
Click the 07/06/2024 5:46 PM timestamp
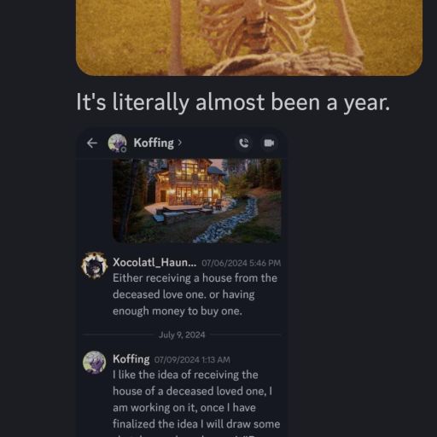tap(242, 263)
